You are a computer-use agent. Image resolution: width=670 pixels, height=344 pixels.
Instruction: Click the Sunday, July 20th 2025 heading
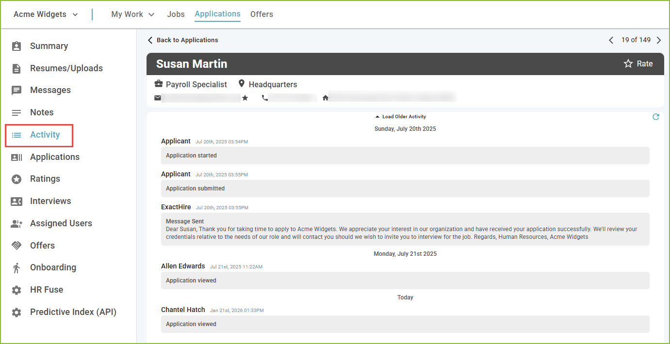[x=405, y=129]
